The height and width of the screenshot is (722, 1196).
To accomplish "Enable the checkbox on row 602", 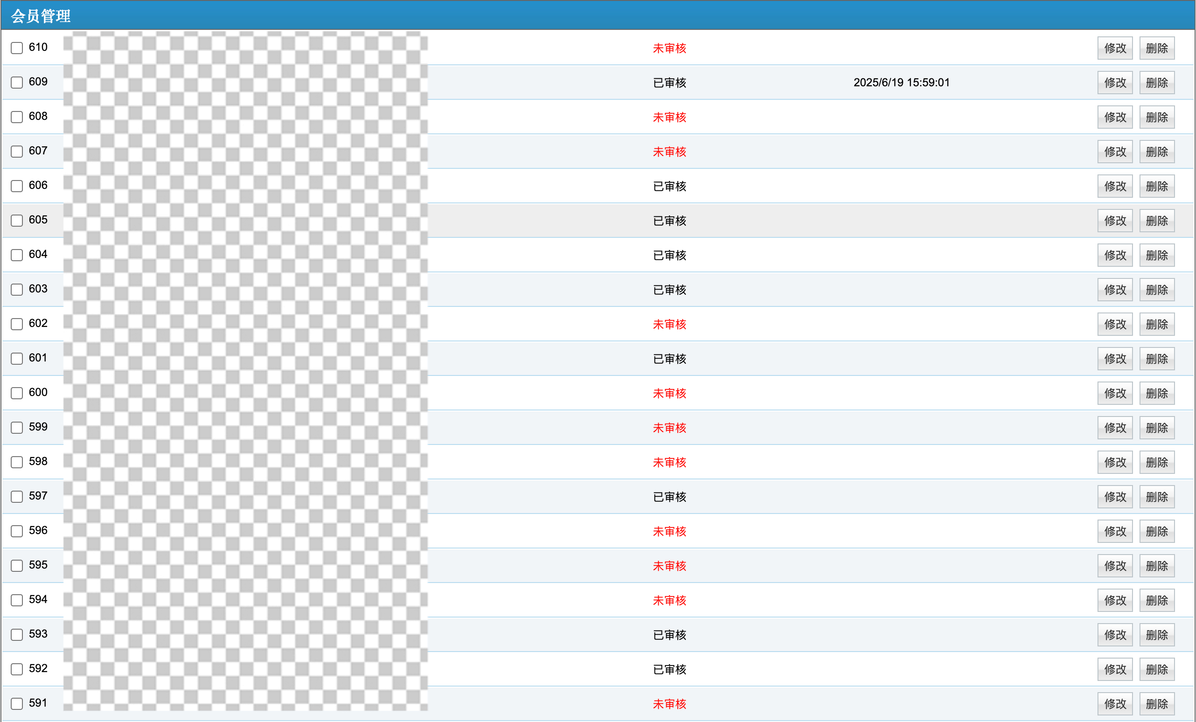I will (x=17, y=324).
